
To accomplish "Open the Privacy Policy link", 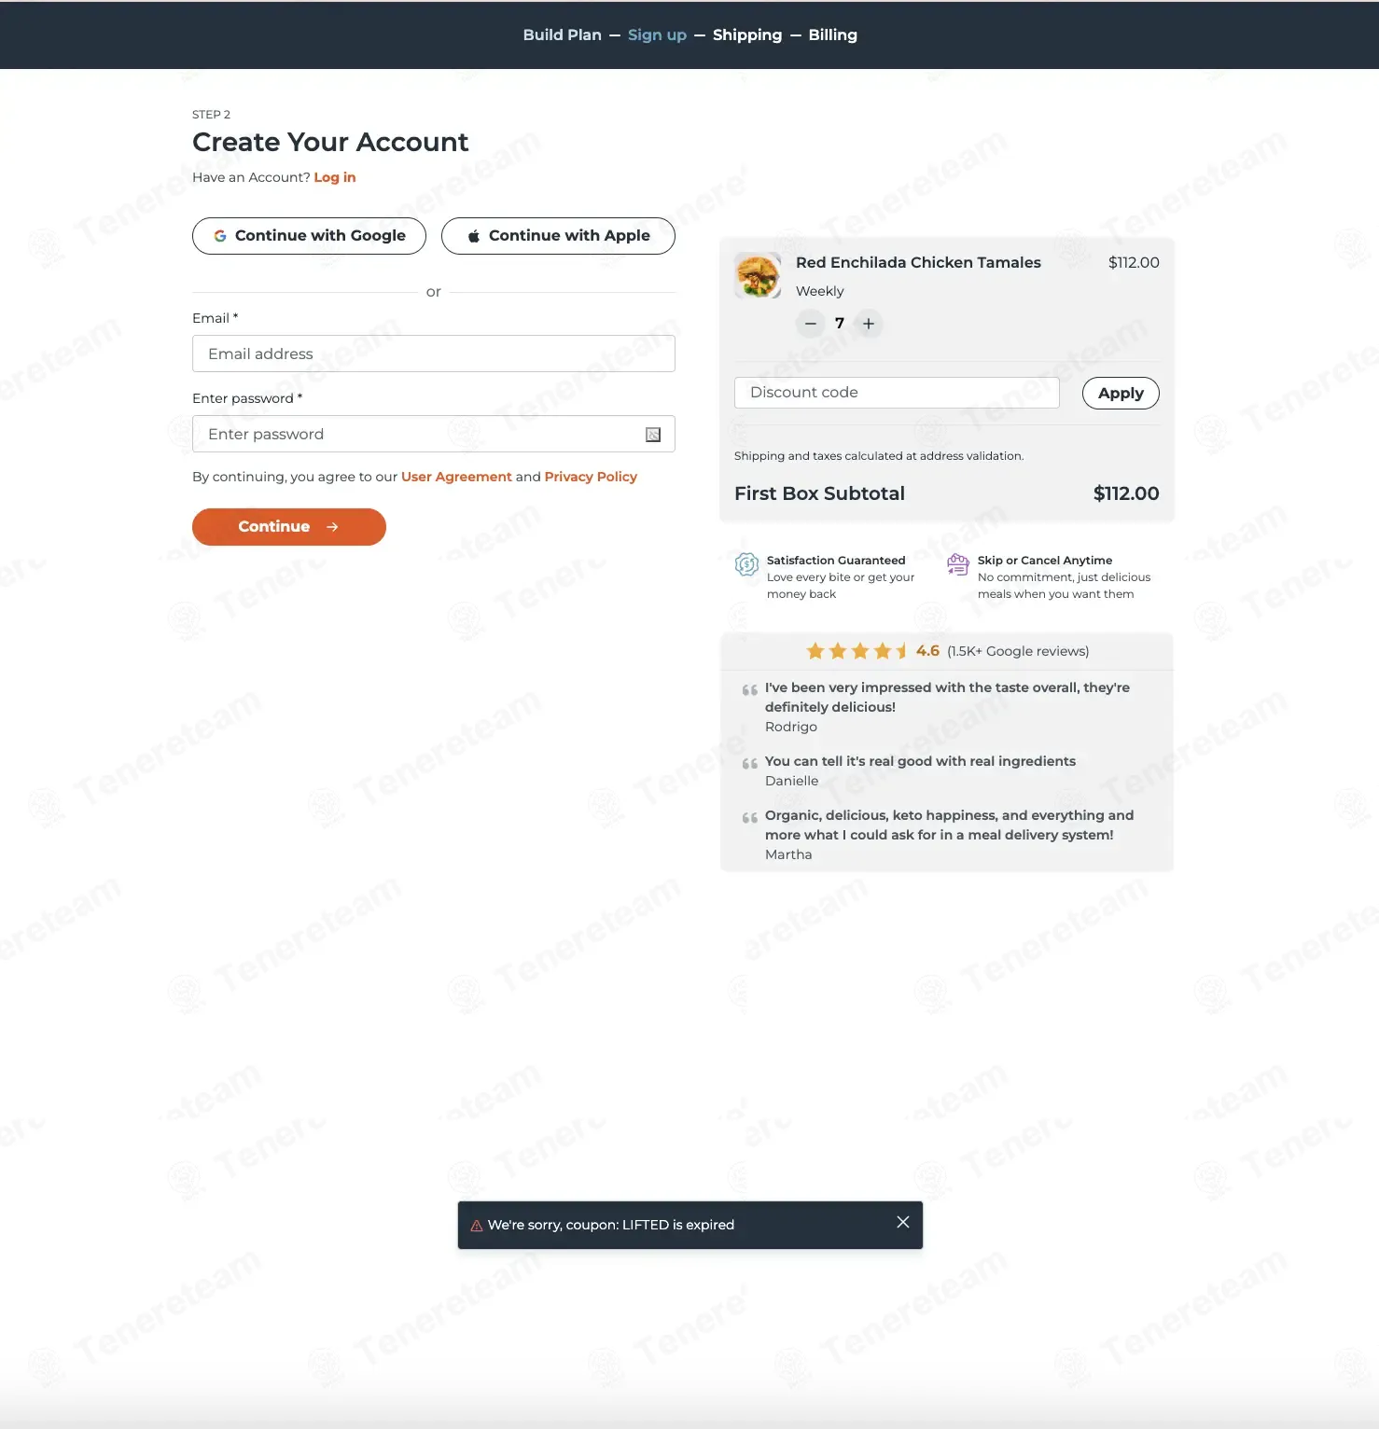I will click(x=591, y=477).
